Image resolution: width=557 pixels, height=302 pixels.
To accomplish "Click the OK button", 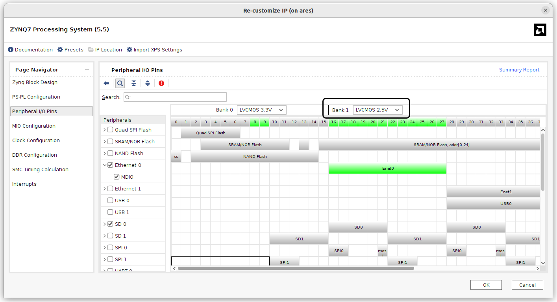I will pos(486,285).
